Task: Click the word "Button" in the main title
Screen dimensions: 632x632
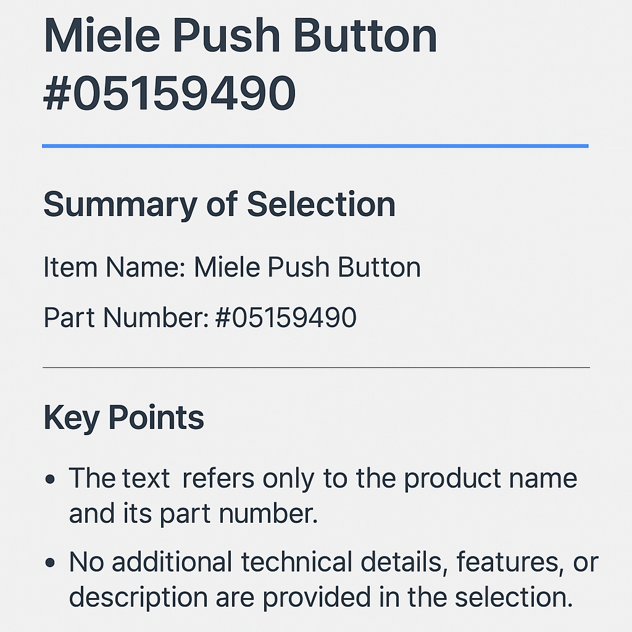Action: [365, 37]
